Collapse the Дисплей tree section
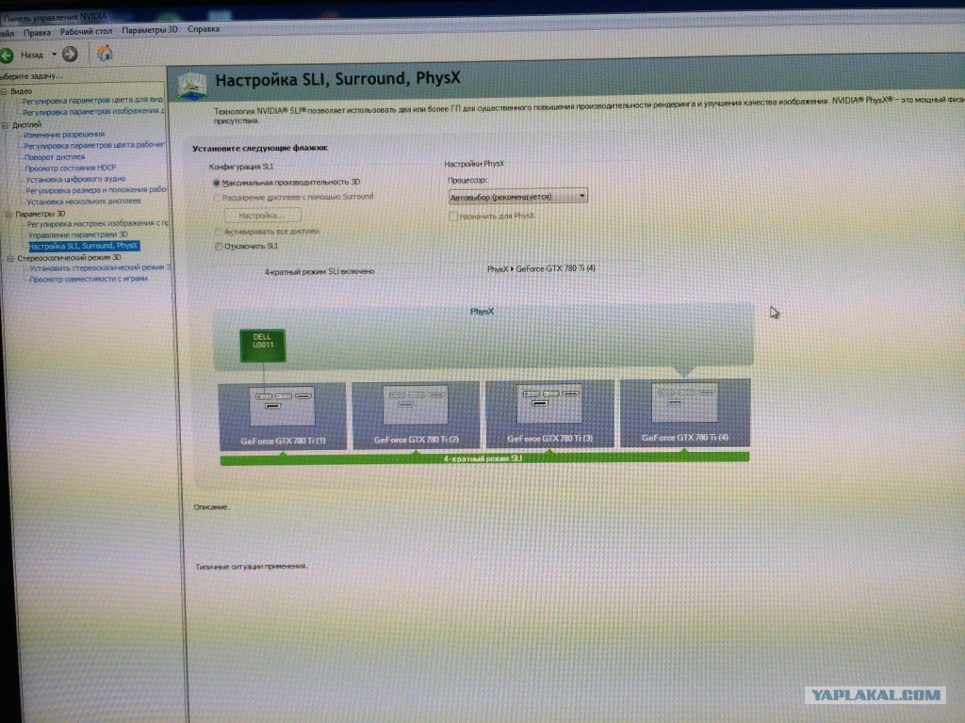 [5, 125]
